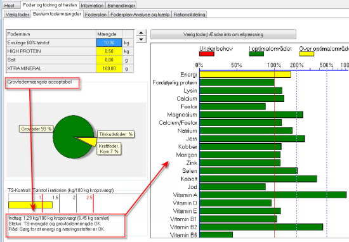Click the Kobolt bar in the chart
349x242 pixels.
click(x=258, y=179)
